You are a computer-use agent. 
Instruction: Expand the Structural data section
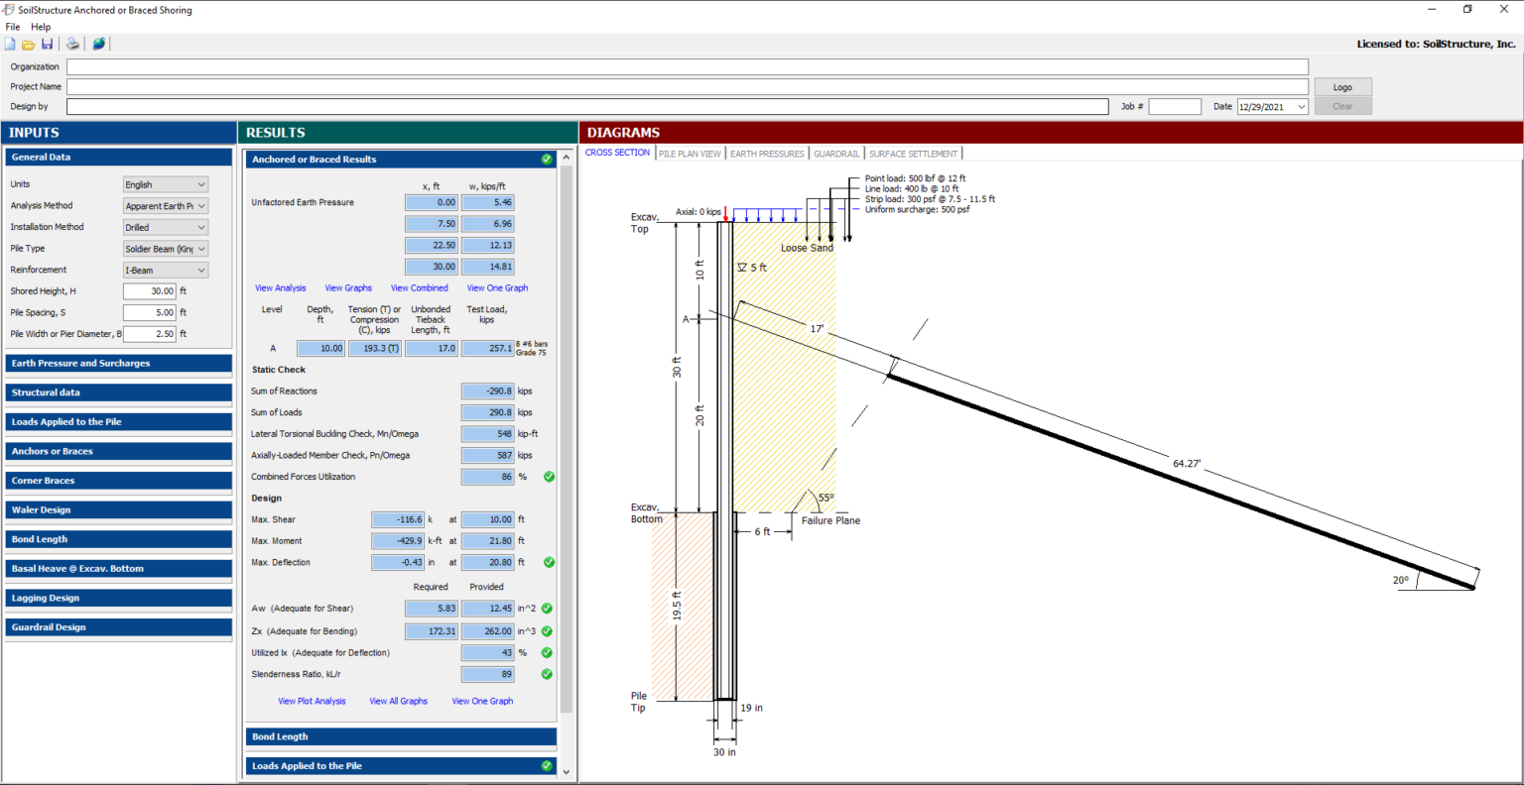118,392
